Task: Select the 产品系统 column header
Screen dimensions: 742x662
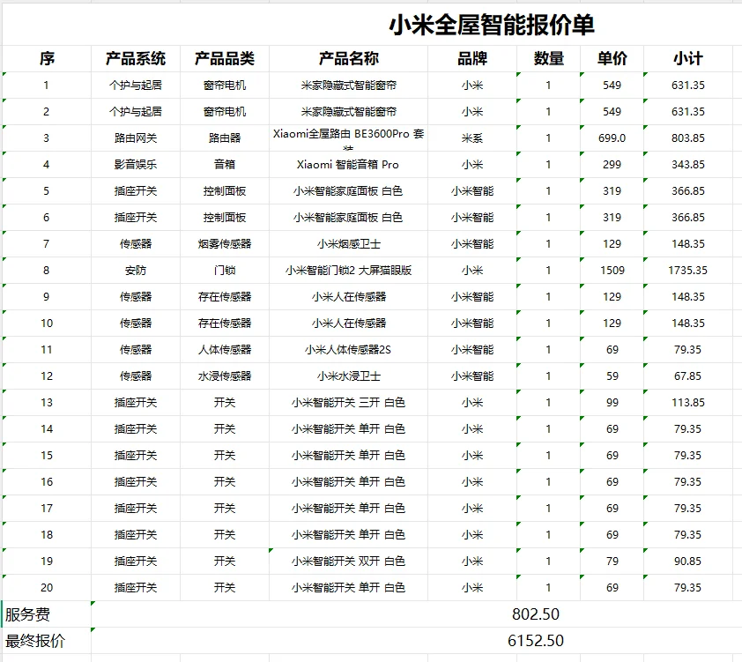Action: [135, 58]
